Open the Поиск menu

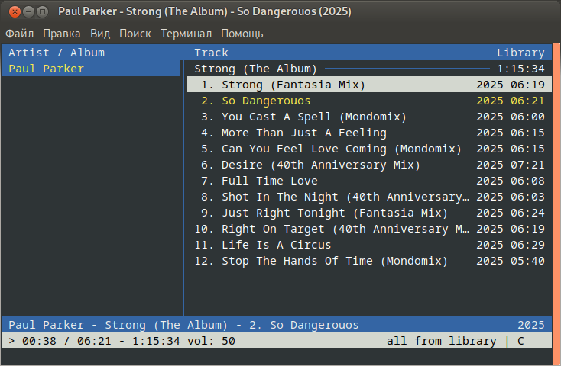135,34
